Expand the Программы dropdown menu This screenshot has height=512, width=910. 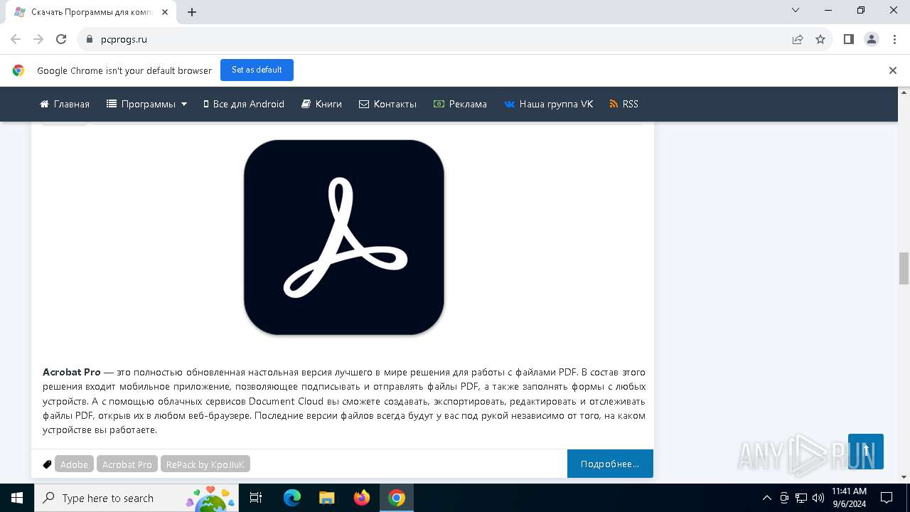(x=146, y=104)
